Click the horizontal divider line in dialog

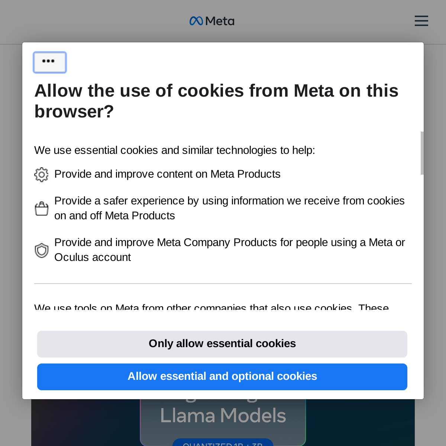click(x=223, y=284)
